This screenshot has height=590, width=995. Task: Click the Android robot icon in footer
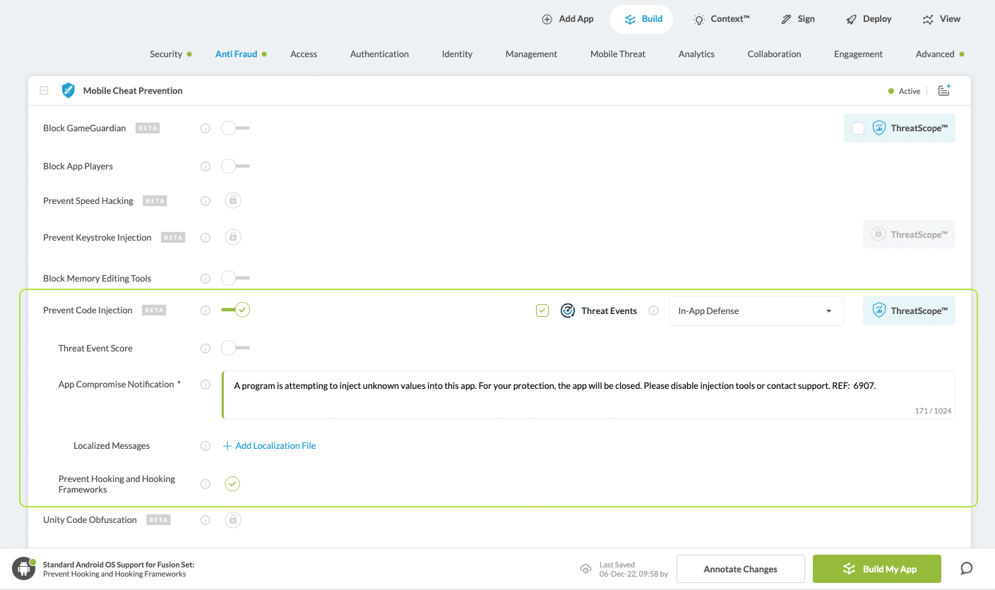(x=23, y=569)
